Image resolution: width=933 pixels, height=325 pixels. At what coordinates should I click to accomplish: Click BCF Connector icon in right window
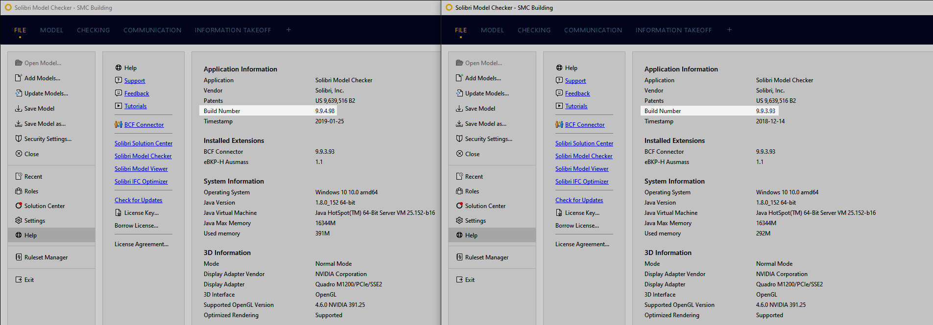(559, 124)
